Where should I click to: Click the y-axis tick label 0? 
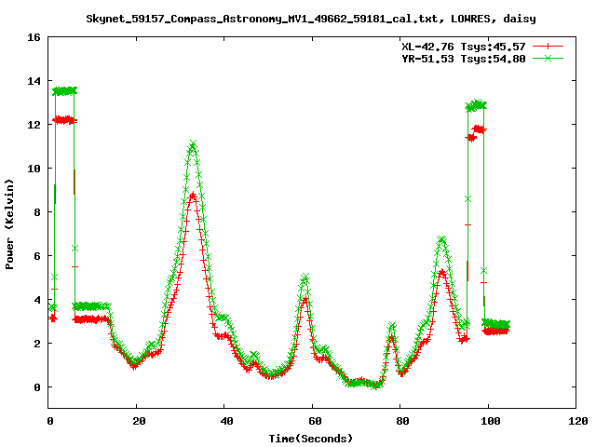(37, 387)
